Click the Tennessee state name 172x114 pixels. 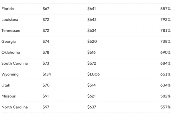(x=11, y=30)
